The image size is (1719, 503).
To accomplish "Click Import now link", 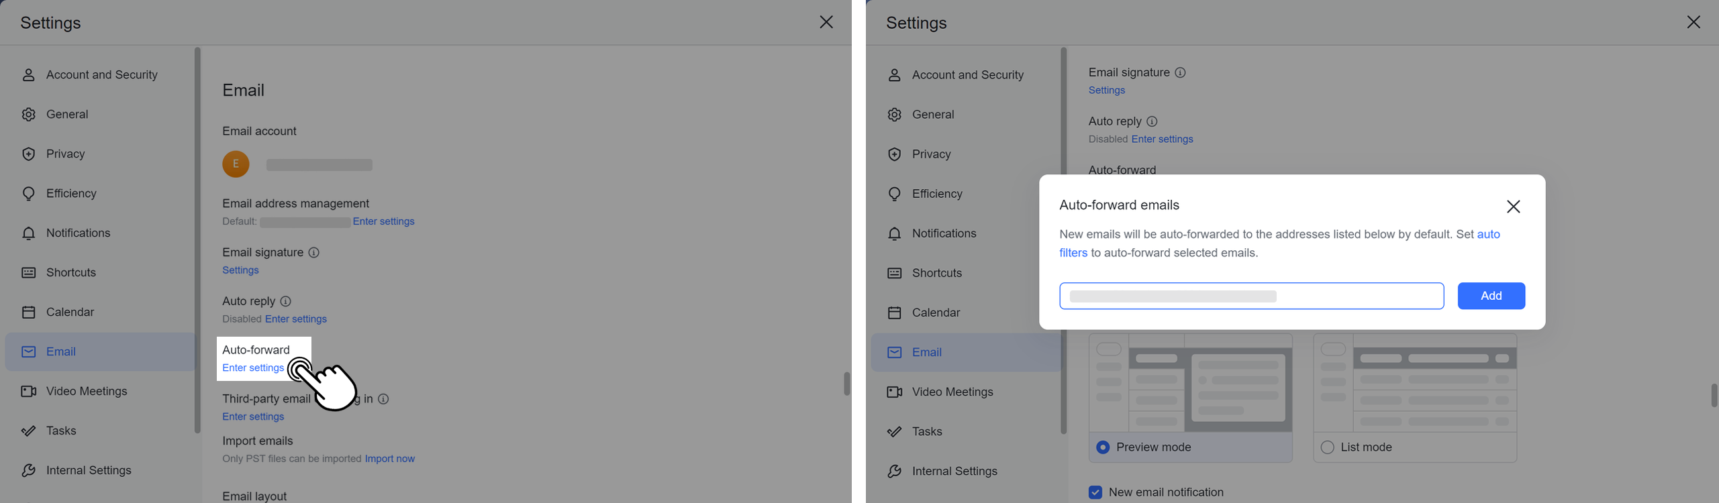I will tap(390, 459).
